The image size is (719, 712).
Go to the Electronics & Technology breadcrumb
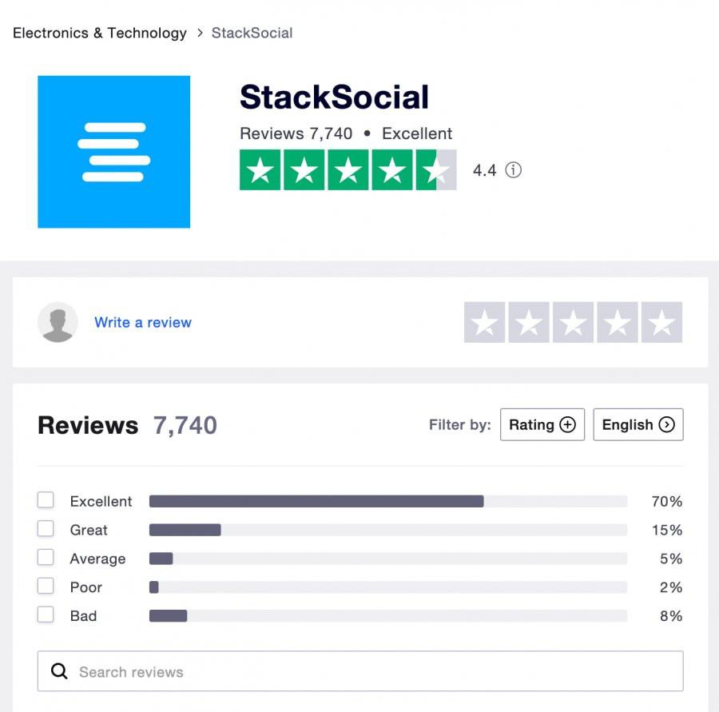pos(100,33)
